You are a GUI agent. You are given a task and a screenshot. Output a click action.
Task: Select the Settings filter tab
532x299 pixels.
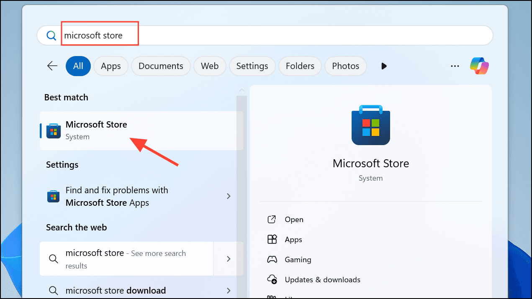252,66
